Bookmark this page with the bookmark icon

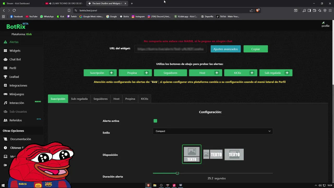coord(69,10)
